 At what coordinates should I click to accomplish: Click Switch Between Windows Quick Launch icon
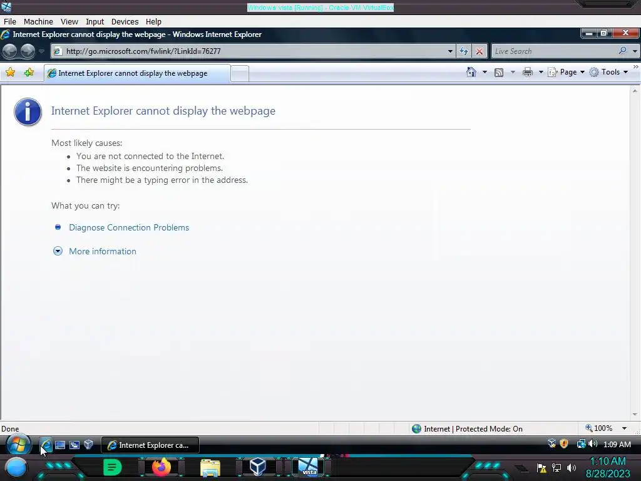74,445
